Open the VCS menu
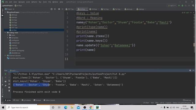Screen dimensions: 196x110 (x=50, y=2)
